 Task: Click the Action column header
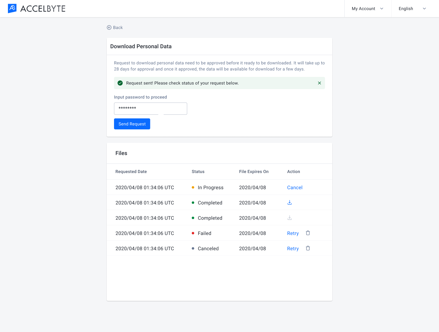(294, 171)
